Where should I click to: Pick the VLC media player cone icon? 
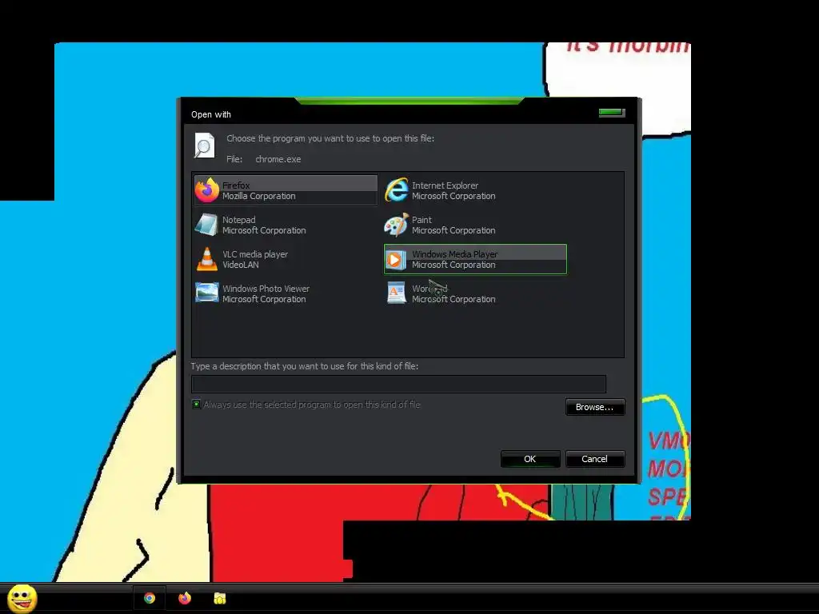(207, 259)
